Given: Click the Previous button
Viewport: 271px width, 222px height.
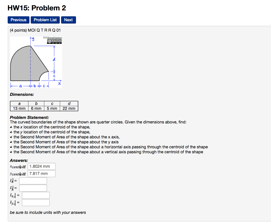Looking at the screenshot, I should click(x=18, y=20).
